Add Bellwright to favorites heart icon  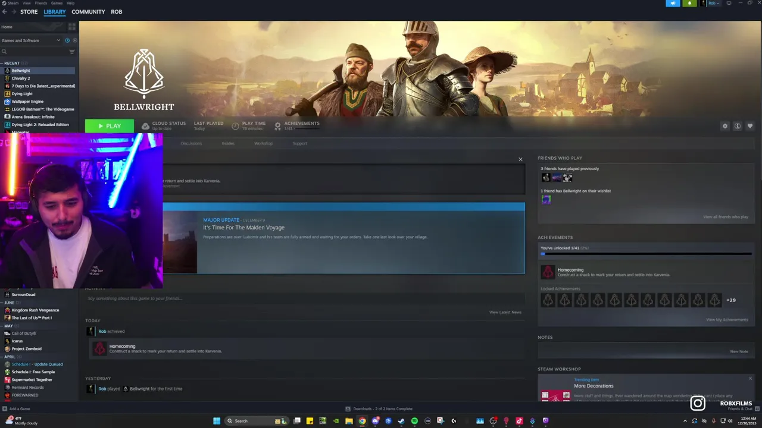coord(749,126)
